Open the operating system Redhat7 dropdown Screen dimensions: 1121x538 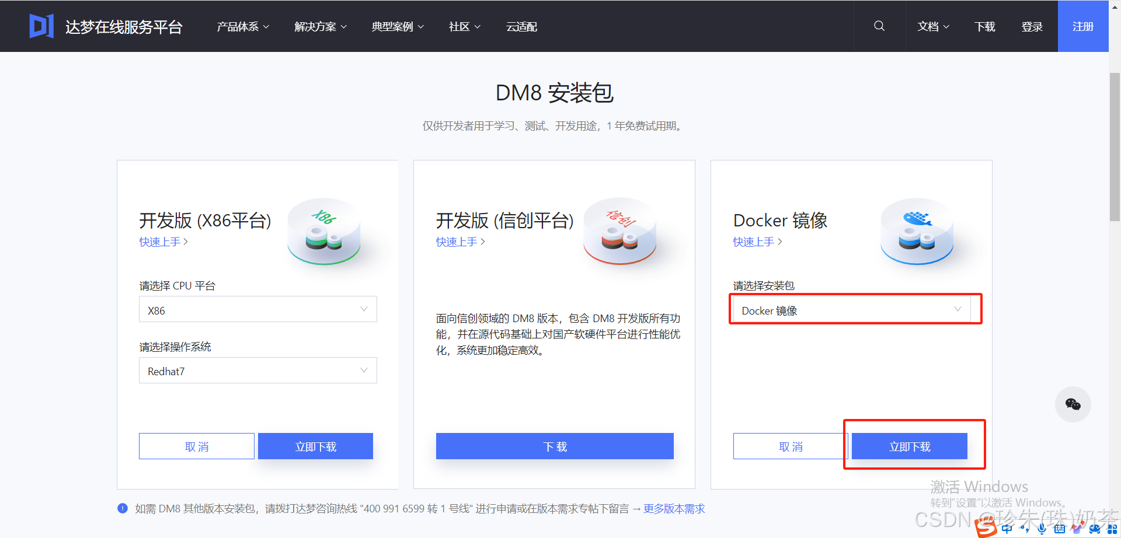pos(258,371)
